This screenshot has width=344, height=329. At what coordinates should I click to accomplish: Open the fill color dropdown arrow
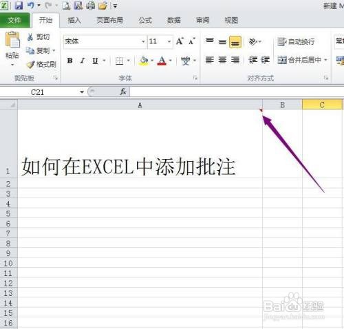click(152, 61)
